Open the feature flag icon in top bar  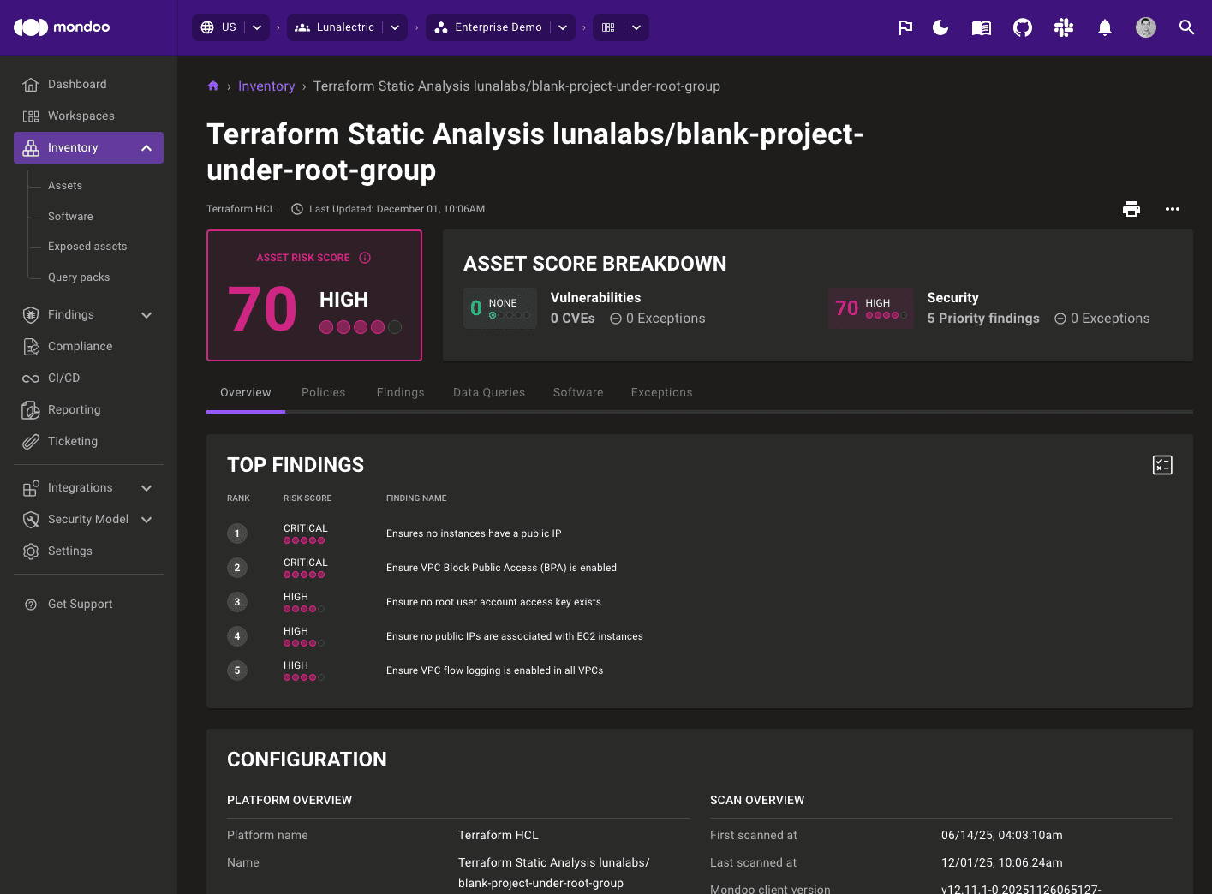(905, 27)
